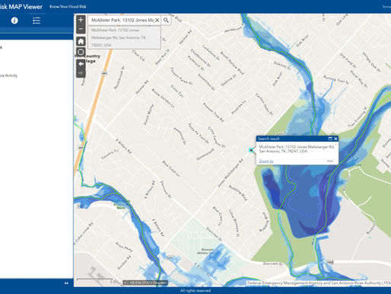This screenshot has width=391, height=294.
Task: Click the coordinates readout at map bottom
Action: pyautogui.click(x=145, y=283)
